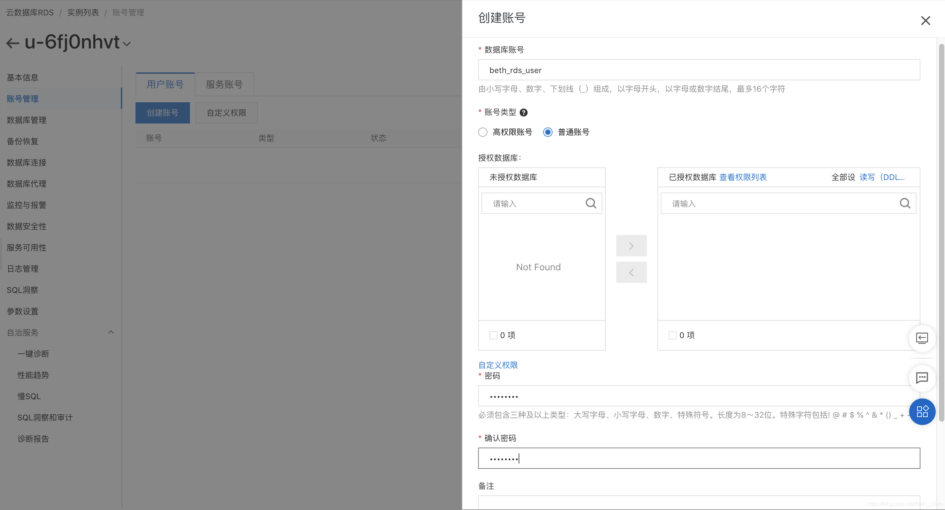The width and height of the screenshot is (945, 510).
Task: Click the 数据库账号 input field
Action: click(x=699, y=70)
